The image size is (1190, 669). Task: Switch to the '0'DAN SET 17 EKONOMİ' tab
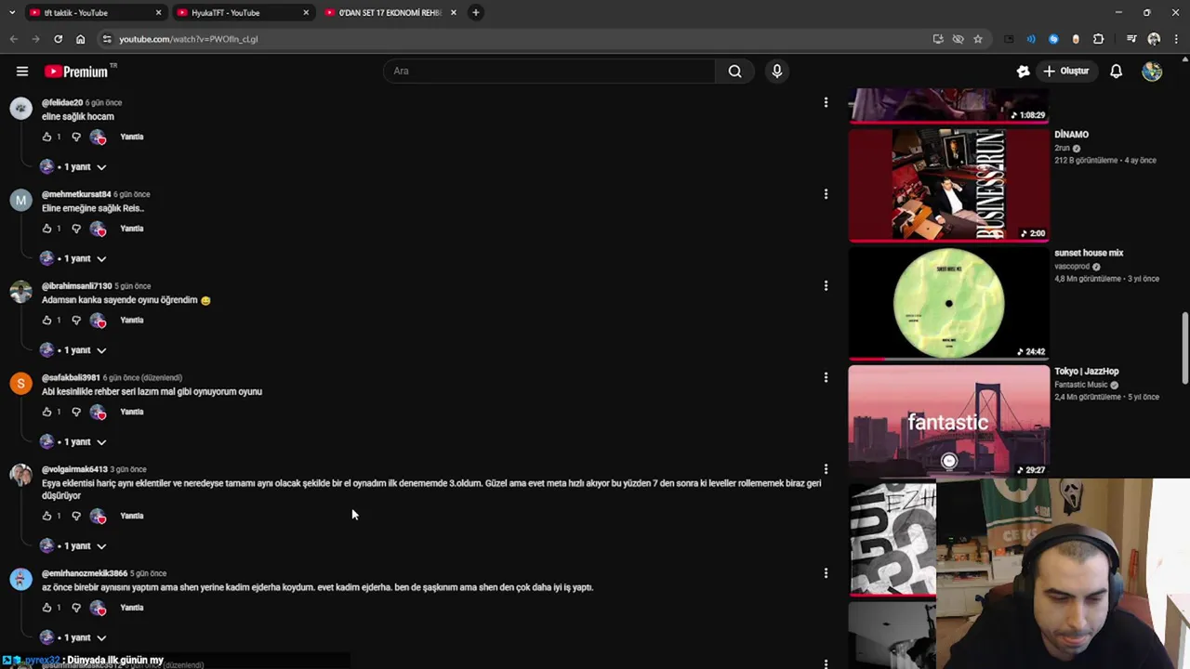pos(390,12)
